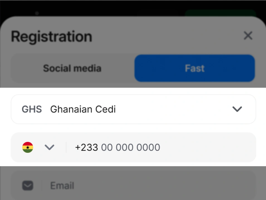Click divider between flag selector and number
This screenshot has width=266, height=200.
66,147
